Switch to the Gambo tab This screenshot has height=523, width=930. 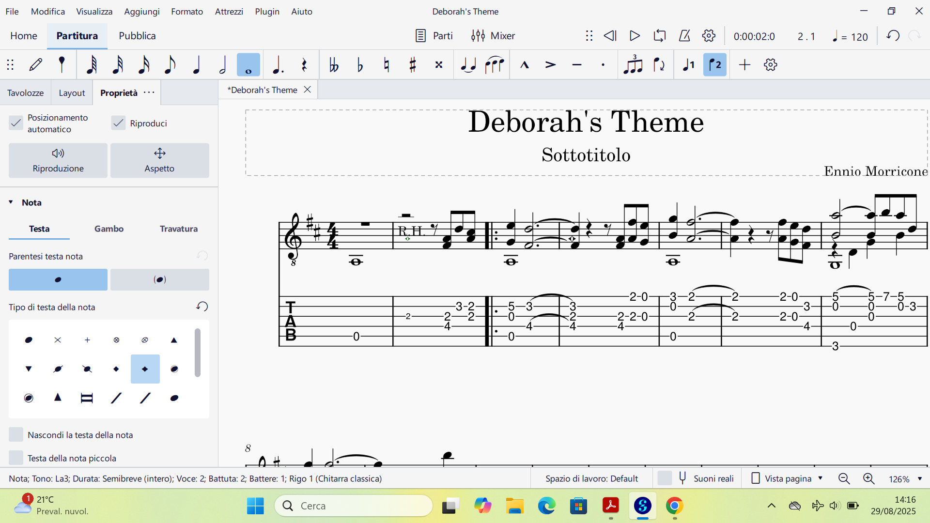point(109,229)
